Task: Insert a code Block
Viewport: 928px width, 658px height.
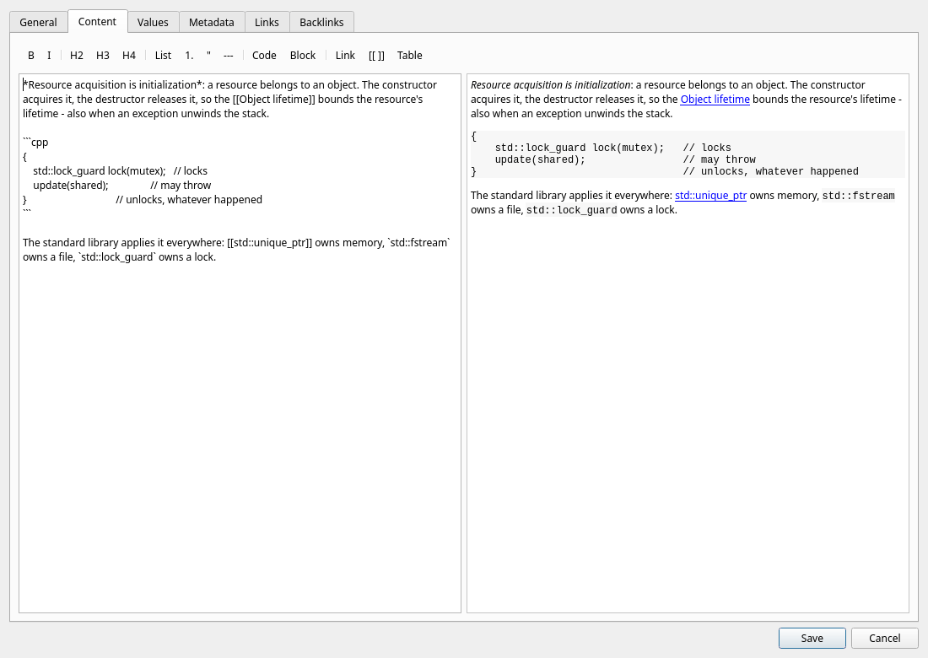Action: (x=302, y=55)
